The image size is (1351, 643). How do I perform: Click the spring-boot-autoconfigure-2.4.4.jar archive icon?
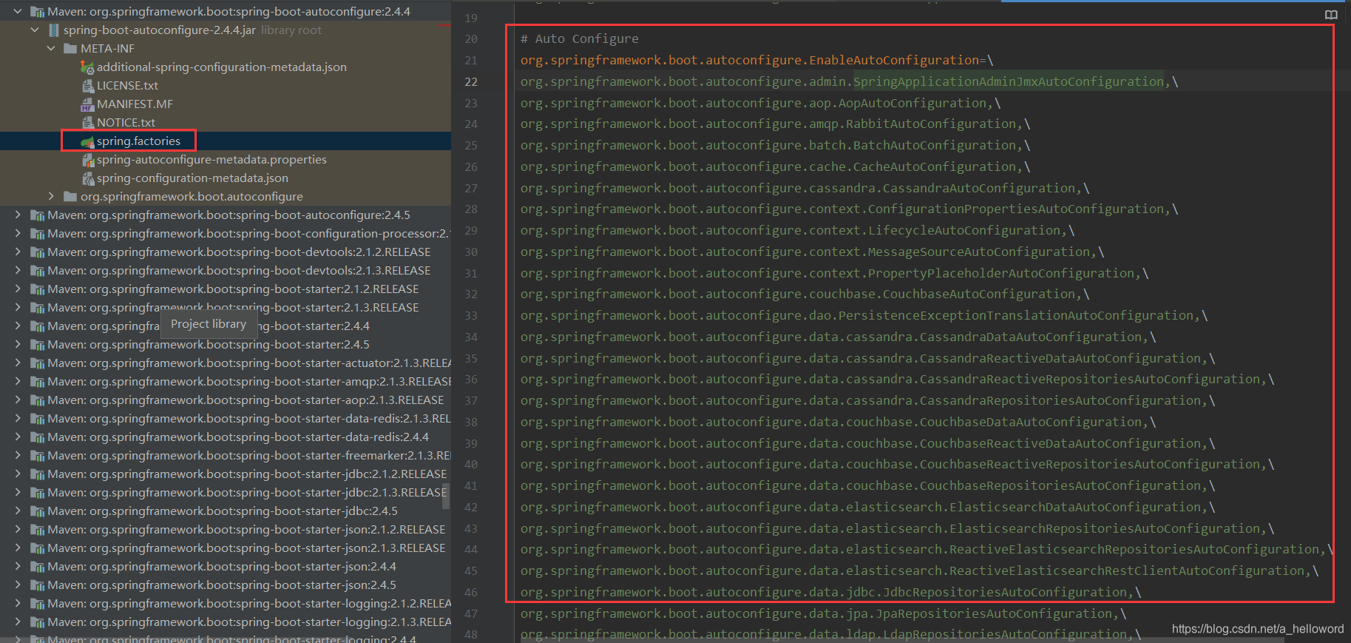click(x=53, y=30)
